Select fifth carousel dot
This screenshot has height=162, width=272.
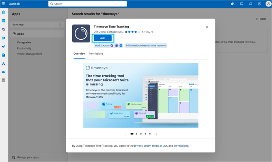(x=150, y=134)
